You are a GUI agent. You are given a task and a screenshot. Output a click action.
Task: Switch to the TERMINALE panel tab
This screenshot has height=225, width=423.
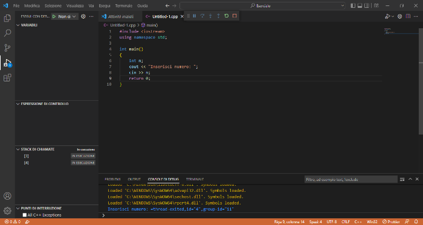195,179
